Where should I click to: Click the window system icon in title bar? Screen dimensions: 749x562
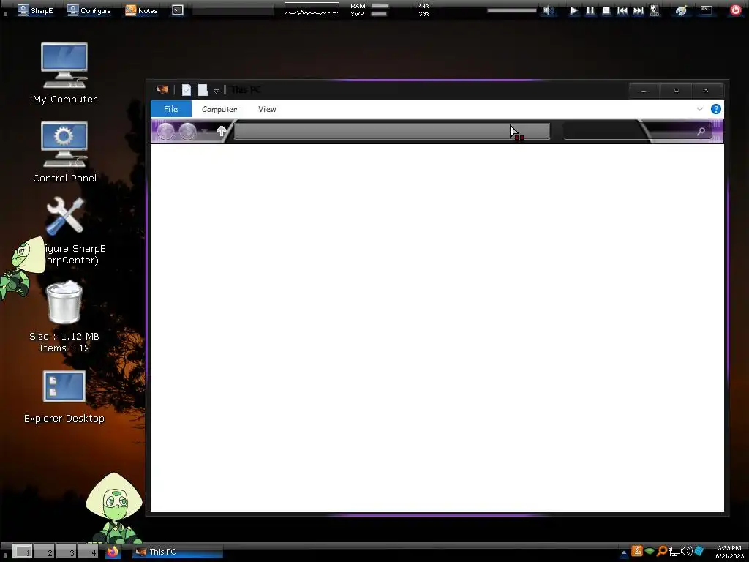coord(162,89)
